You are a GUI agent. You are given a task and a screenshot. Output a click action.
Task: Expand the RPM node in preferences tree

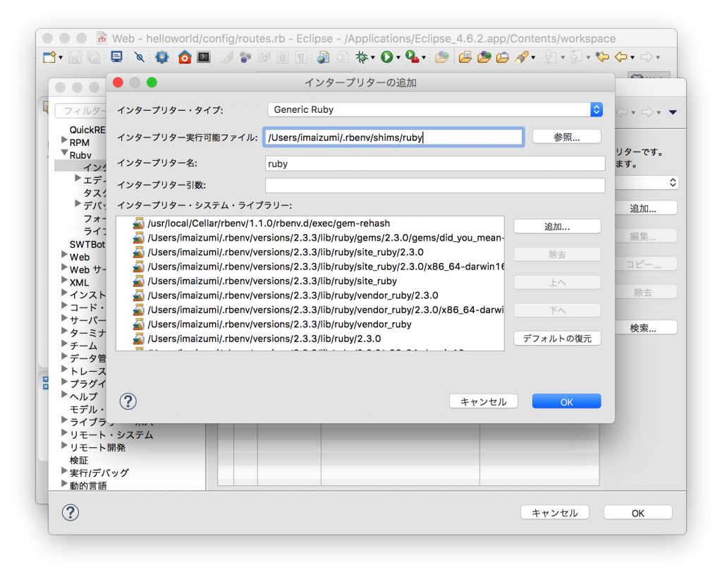click(64, 140)
